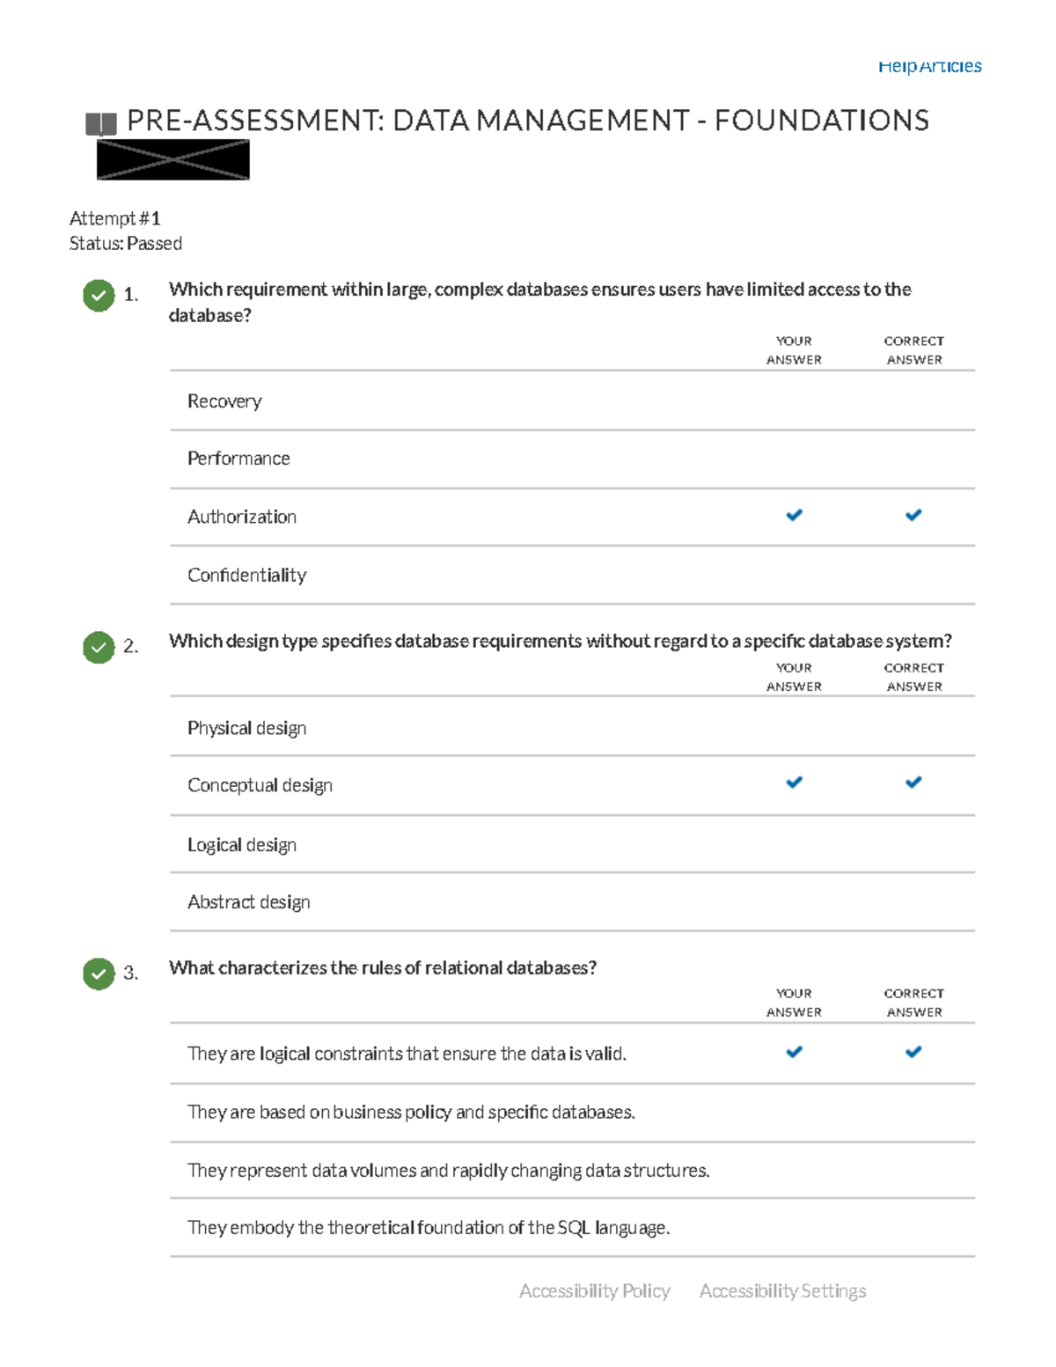Image resolution: width=1056 pixels, height=1367 pixels.
Task: Open the Accessibility Policy link
Action: 594,1290
